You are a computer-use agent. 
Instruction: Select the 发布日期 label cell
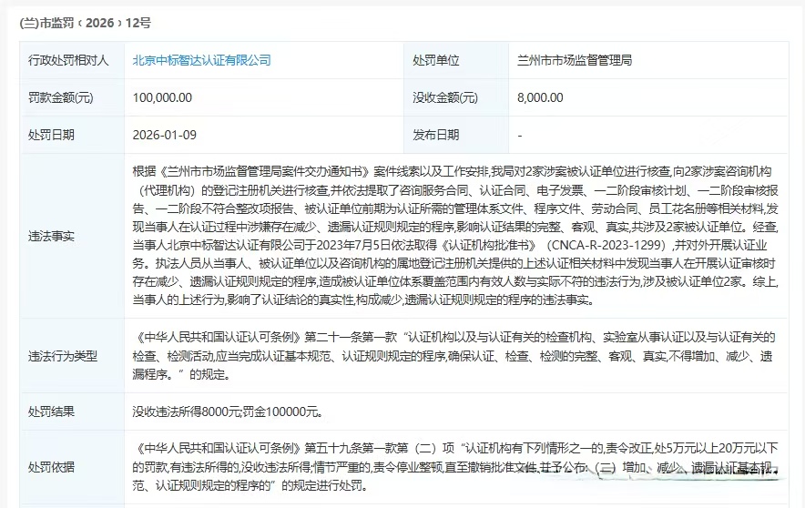456,135
